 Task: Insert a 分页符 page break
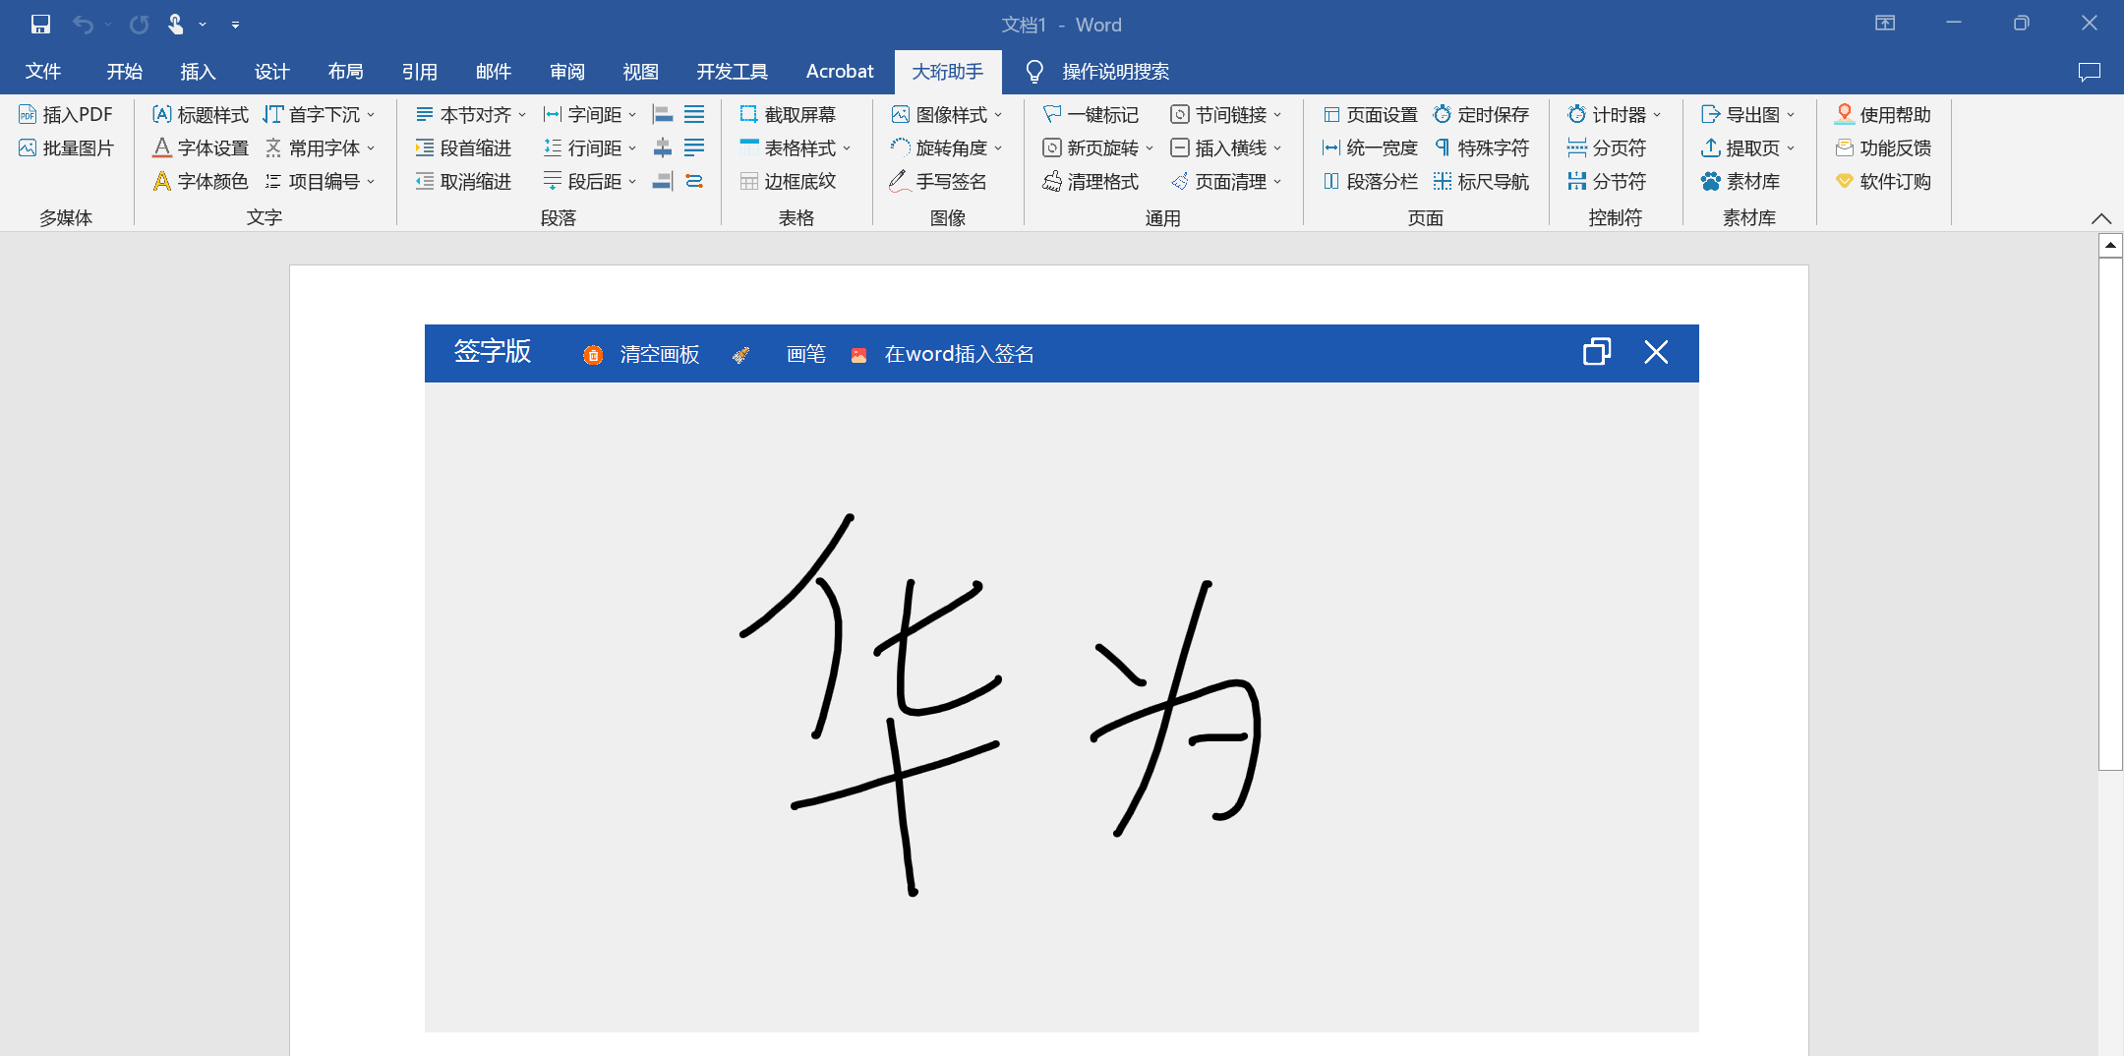(1610, 147)
